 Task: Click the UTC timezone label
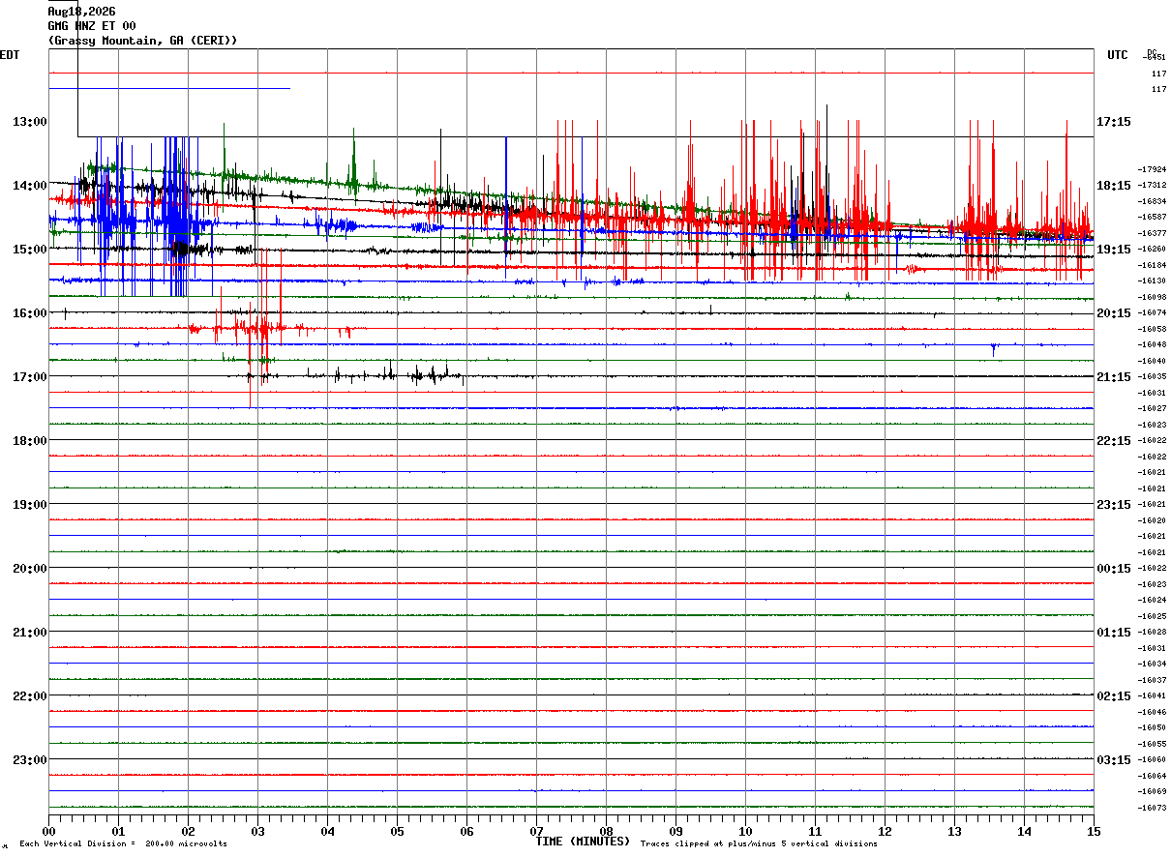(x=1118, y=55)
